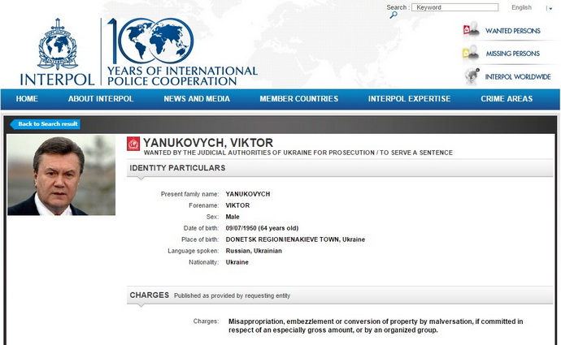Viewport: 561px width, 345px height.
Task: Select languages Russian, Ukrainian
Action: tap(254, 251)
